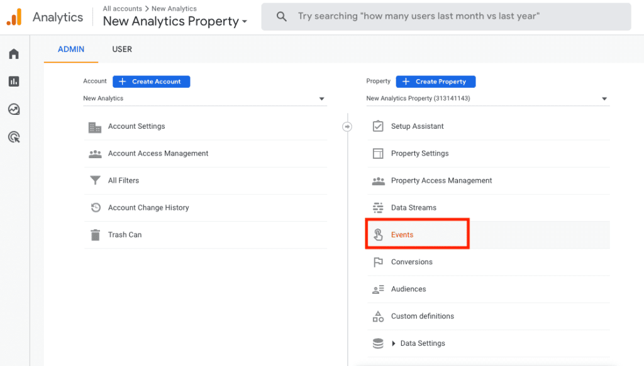Click the Analytics search input field

pyautogui.click(x=447, y=16)
